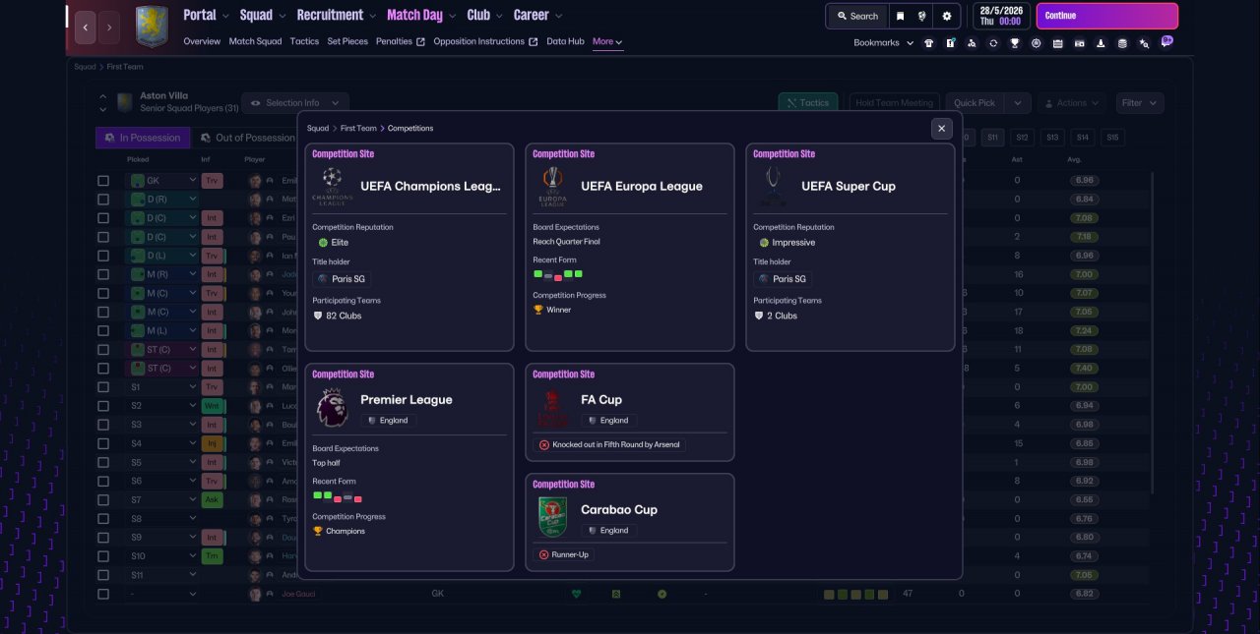The width and height of the screenshot is (1260, 634).
Task: Tick the checkbox for the D (L) row
Action: click(103, 256)
